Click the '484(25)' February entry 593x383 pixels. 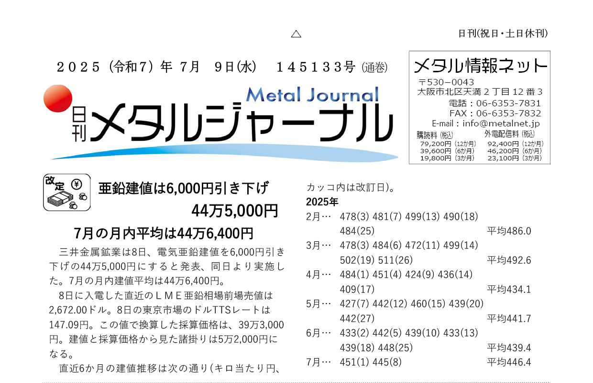coord(357,231)
